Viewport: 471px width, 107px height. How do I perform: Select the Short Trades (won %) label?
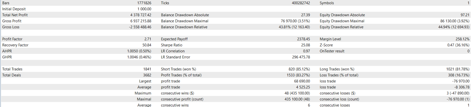tap(179, 69)
